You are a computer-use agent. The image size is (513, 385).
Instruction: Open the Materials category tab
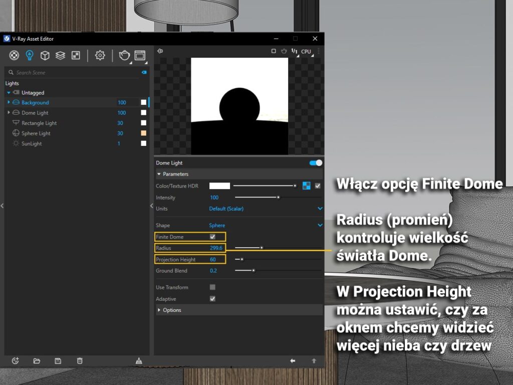14,55
